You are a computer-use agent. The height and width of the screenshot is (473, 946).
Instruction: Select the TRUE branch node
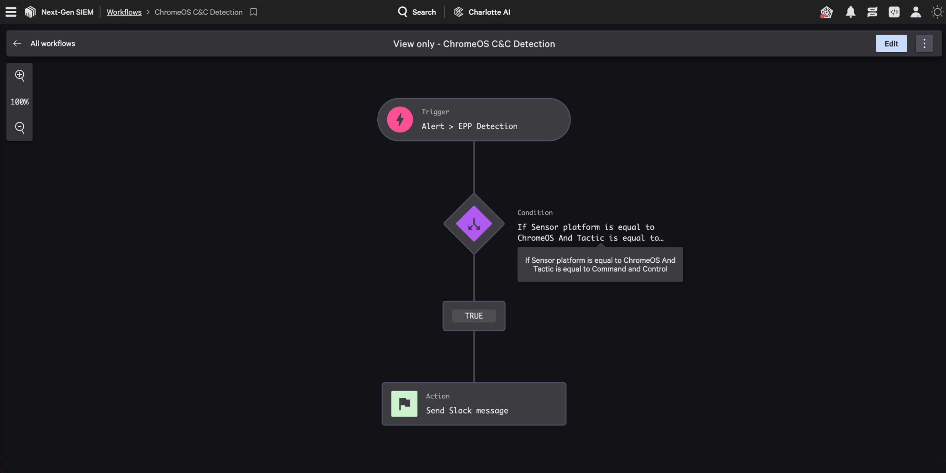pyautogui.click(x=474, y=316)
